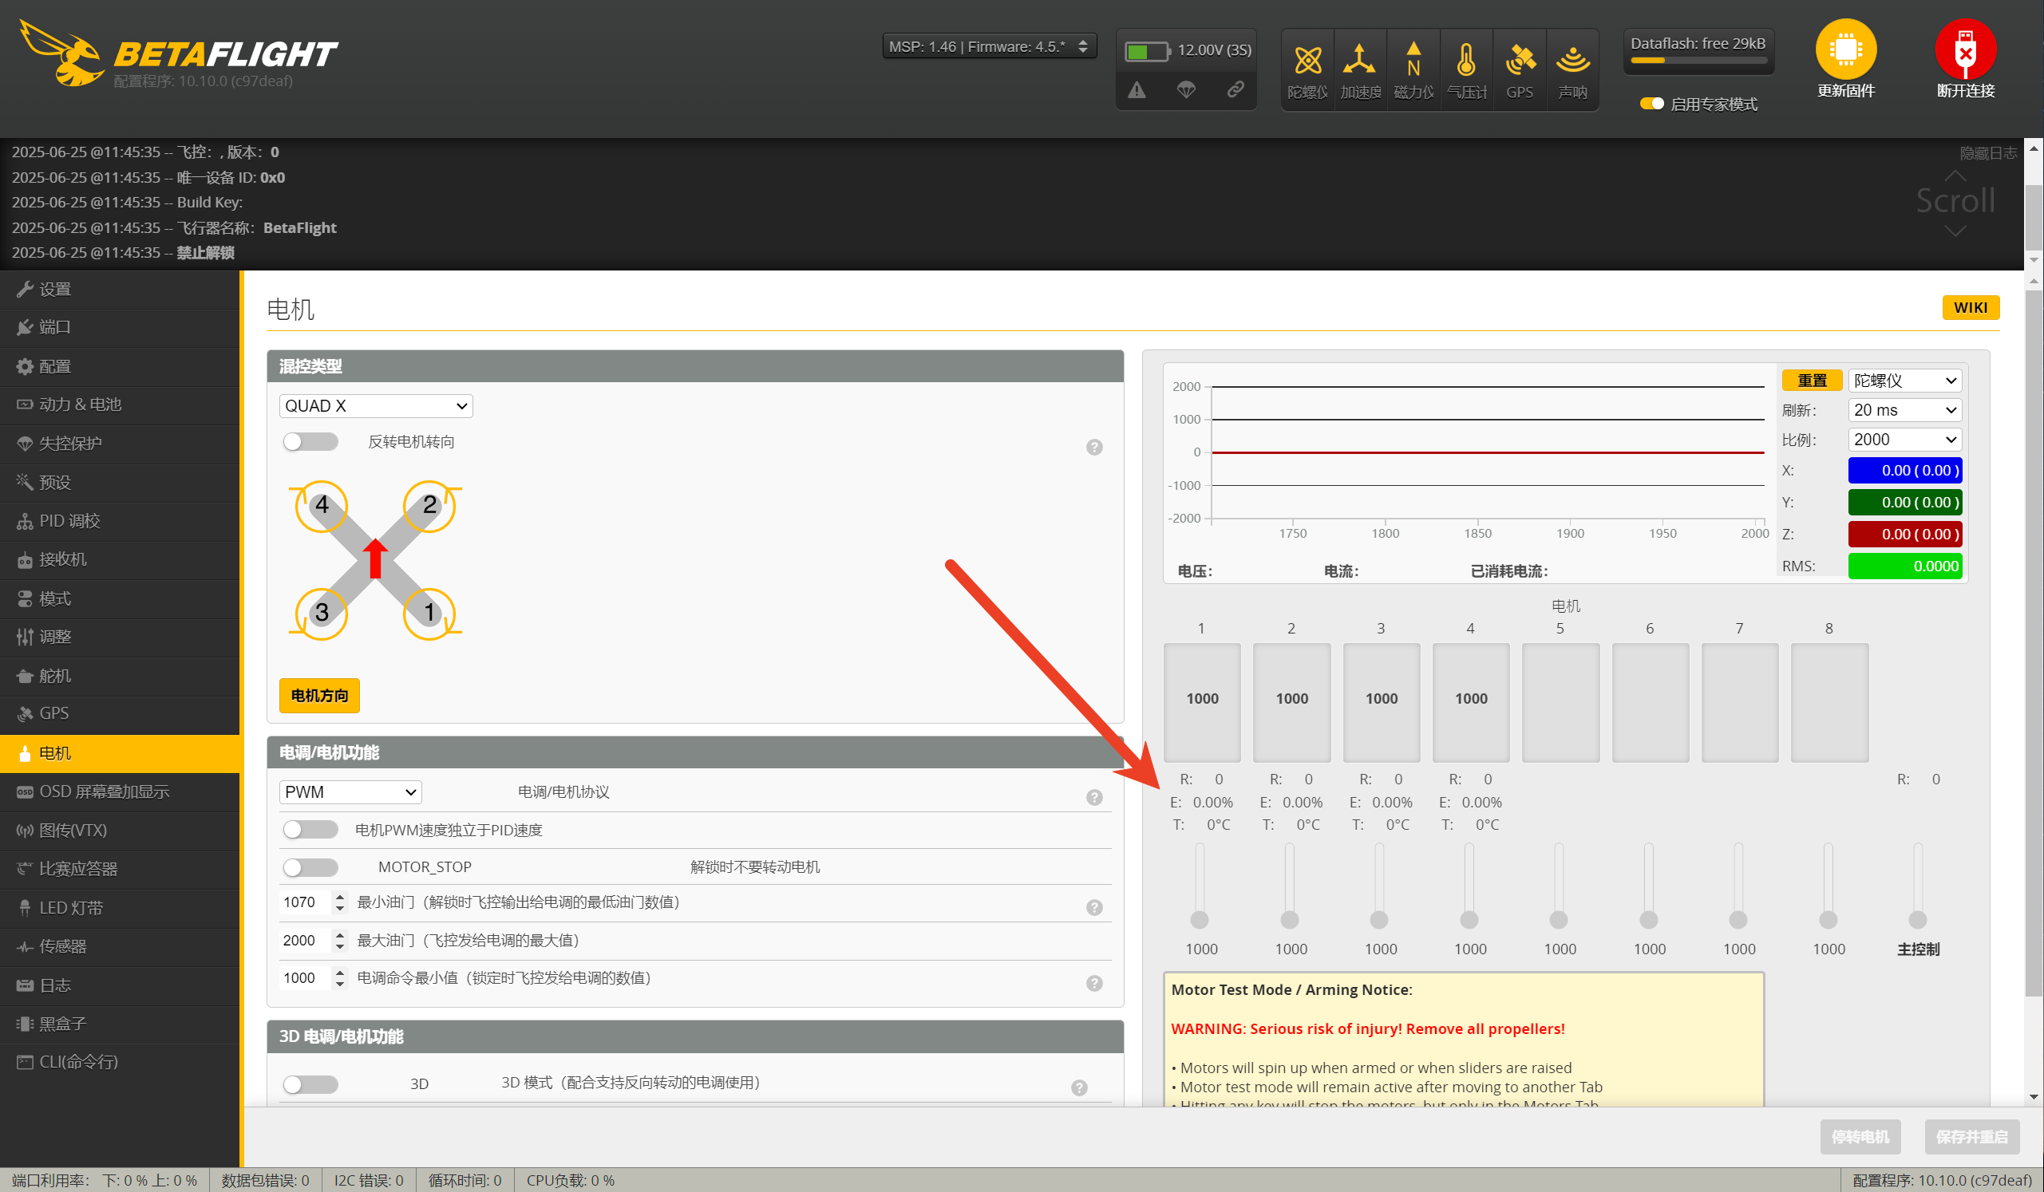Click the 重置 (Reset) graph button
2044x1192 pixels.
click(1812, 381)
